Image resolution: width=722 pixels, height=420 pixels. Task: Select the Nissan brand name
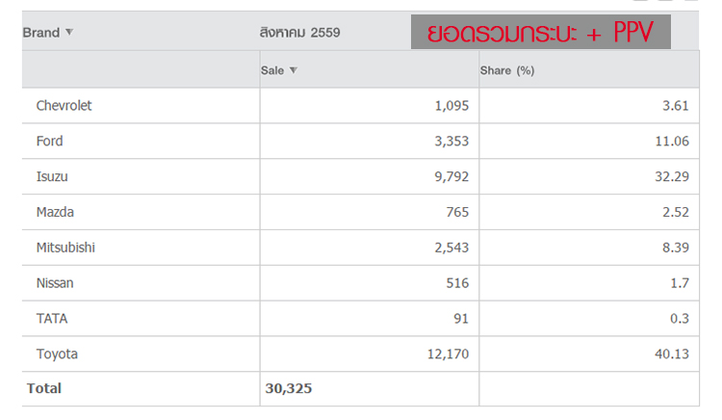click(55, 283)
